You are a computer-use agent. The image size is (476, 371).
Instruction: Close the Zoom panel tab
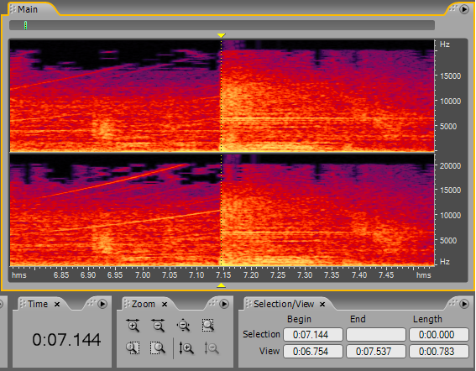pyautogui.click(x=165, y=304)
